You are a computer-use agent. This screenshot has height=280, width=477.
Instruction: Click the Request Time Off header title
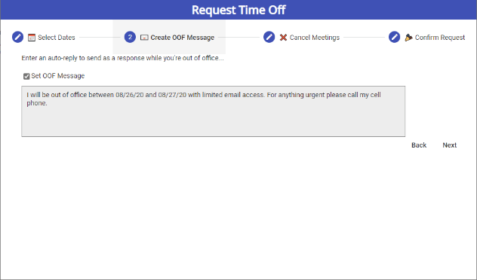coord(238,10)
